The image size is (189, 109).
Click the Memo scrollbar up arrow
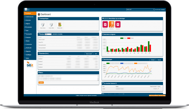click(x=98, y=76)
